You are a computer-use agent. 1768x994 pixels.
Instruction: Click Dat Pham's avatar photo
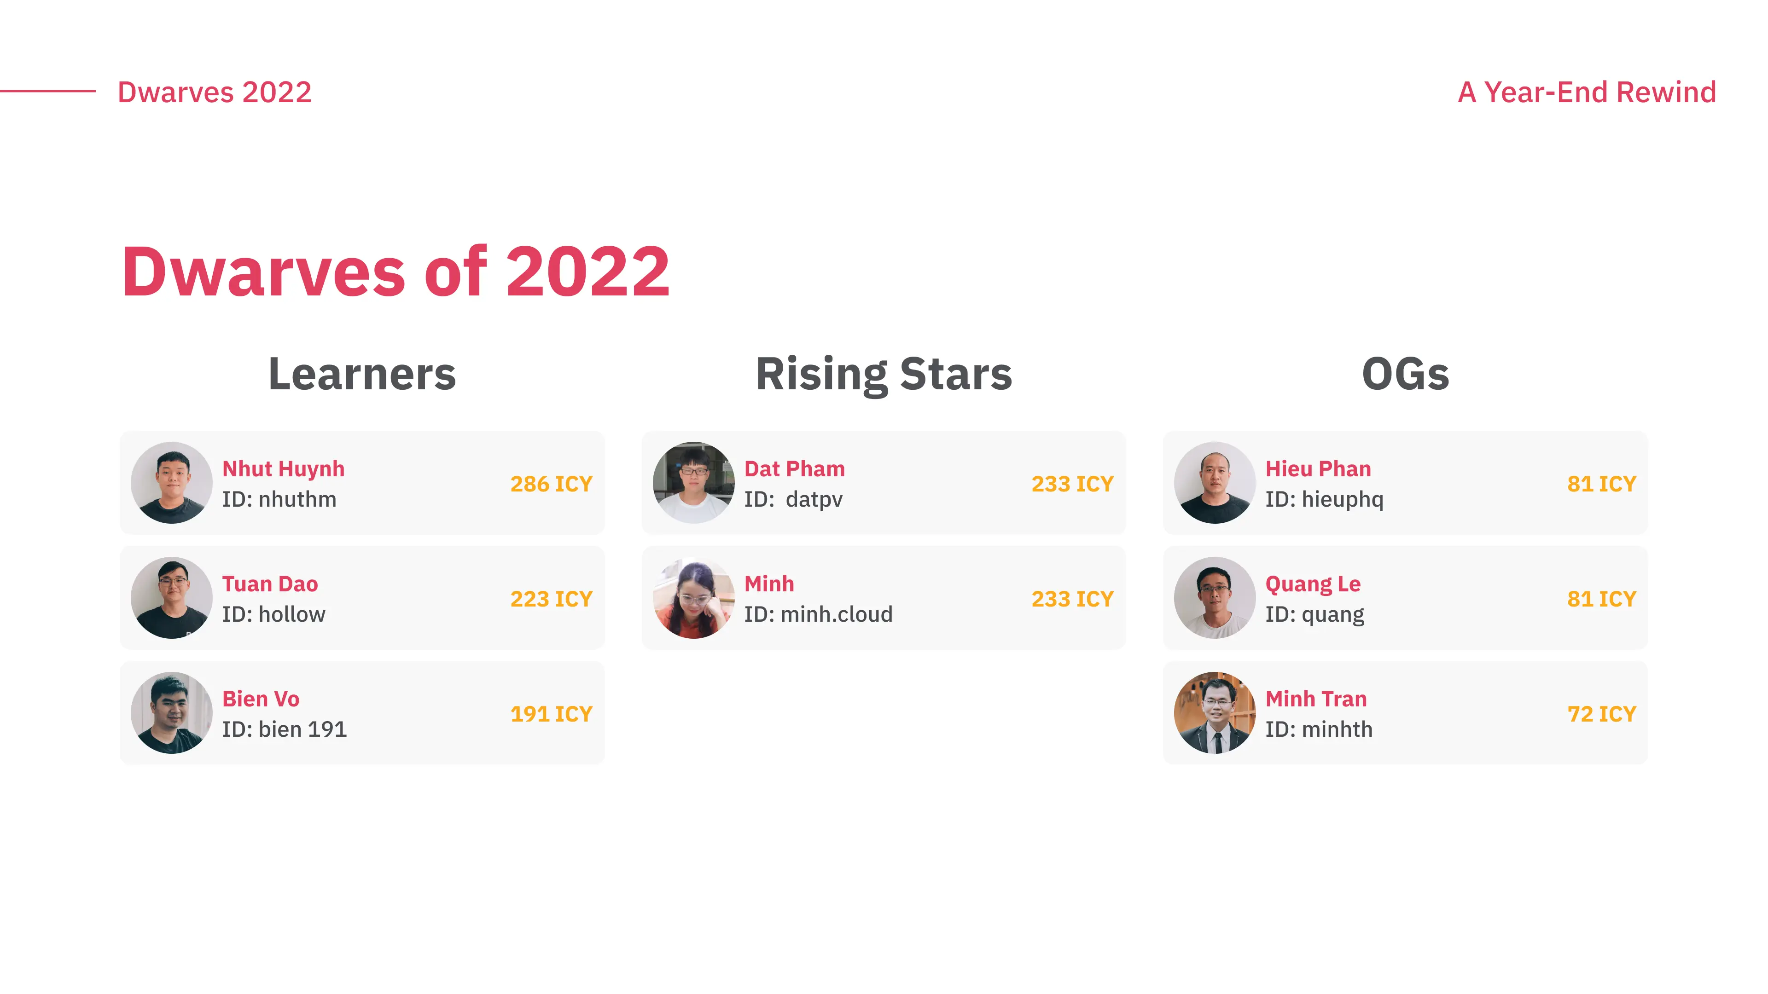(693, 483)
